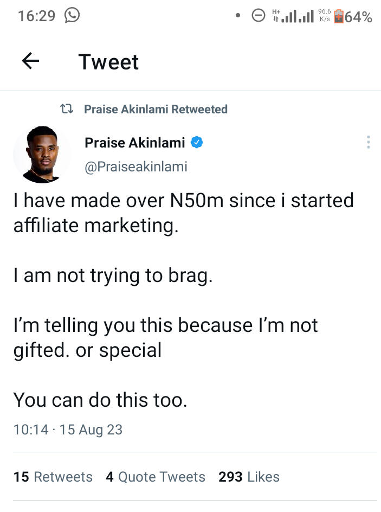Viewport: 381px width, 512px height.
Task: Open the "Praise Akinlami" display name
Action: [135, 143]
